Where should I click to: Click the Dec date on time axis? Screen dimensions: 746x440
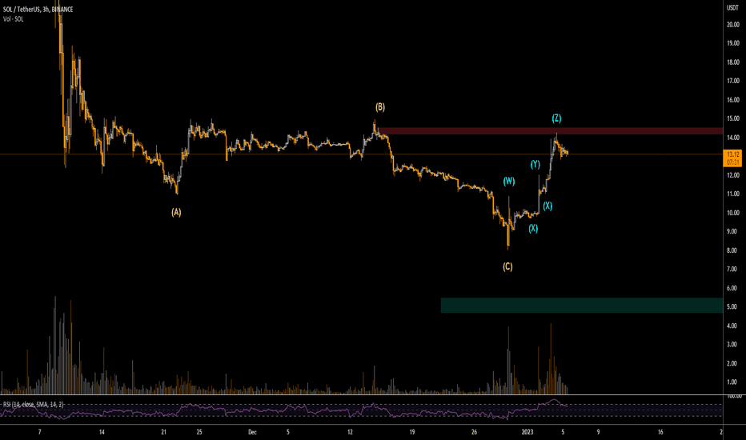tap(252, 431)
